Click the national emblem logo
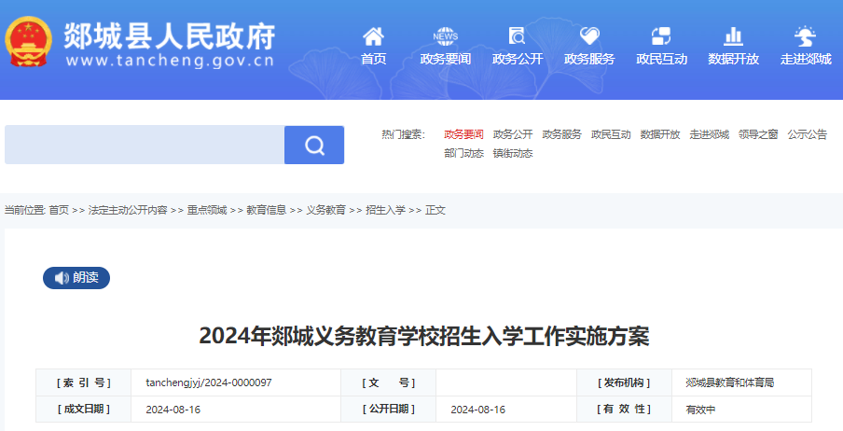 (30, 40)
